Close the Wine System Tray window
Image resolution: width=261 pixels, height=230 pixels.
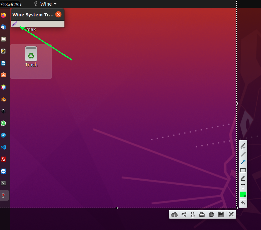click(58, 14)
